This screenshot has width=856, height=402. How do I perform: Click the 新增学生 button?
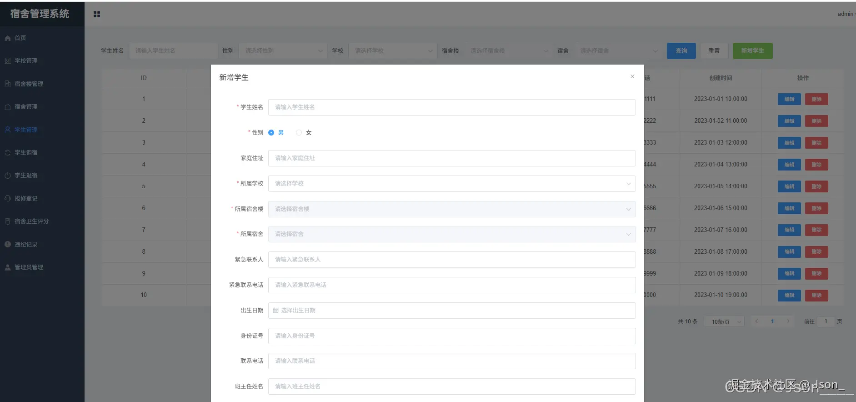tap(752, 51)
